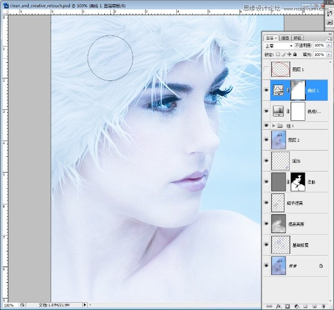Click mask link icon on 曲线 1 layer
The width and height of the screenshot is (334, 310).
pos(288,90)
